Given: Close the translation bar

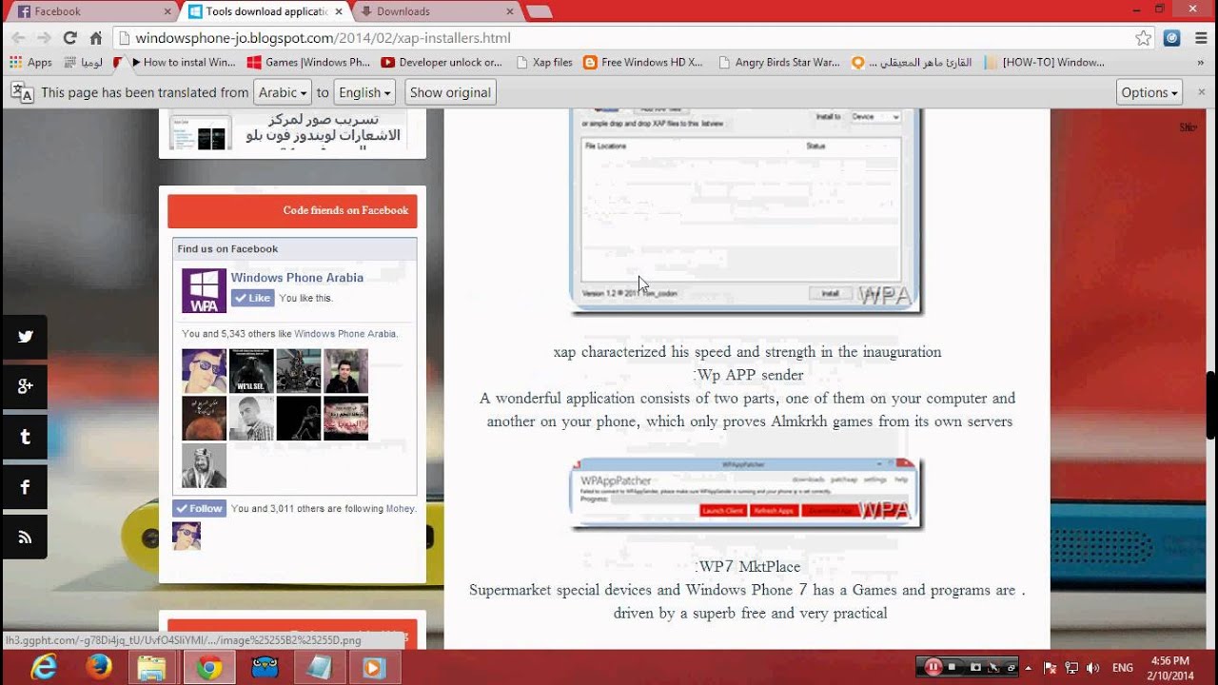Looking at the screenshot, I should (1201, 92).
